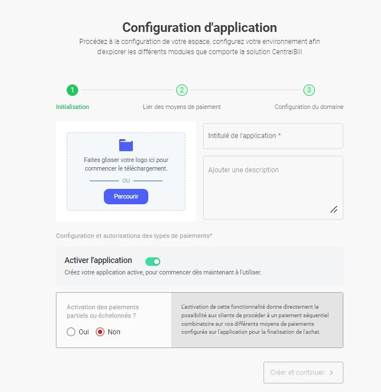Toggle the Activer l'application switch
381x392 pixels.
click(153, 261)
